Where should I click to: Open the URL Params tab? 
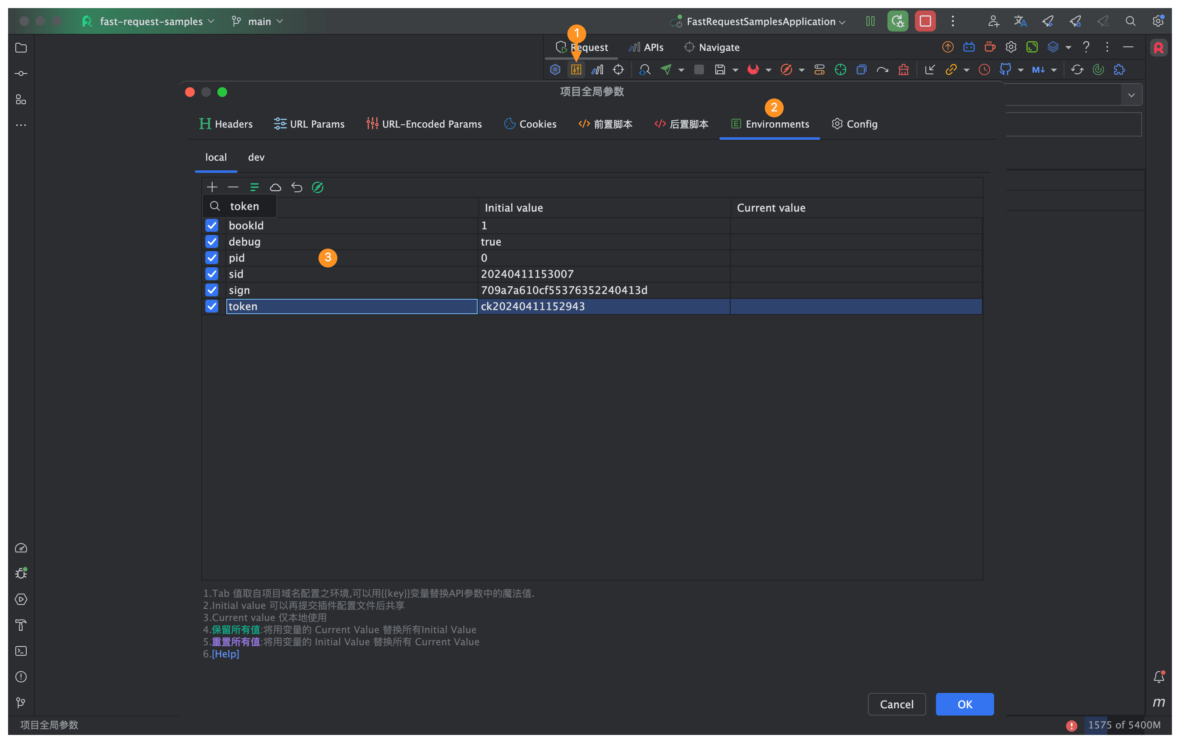[x=309, y=124]
